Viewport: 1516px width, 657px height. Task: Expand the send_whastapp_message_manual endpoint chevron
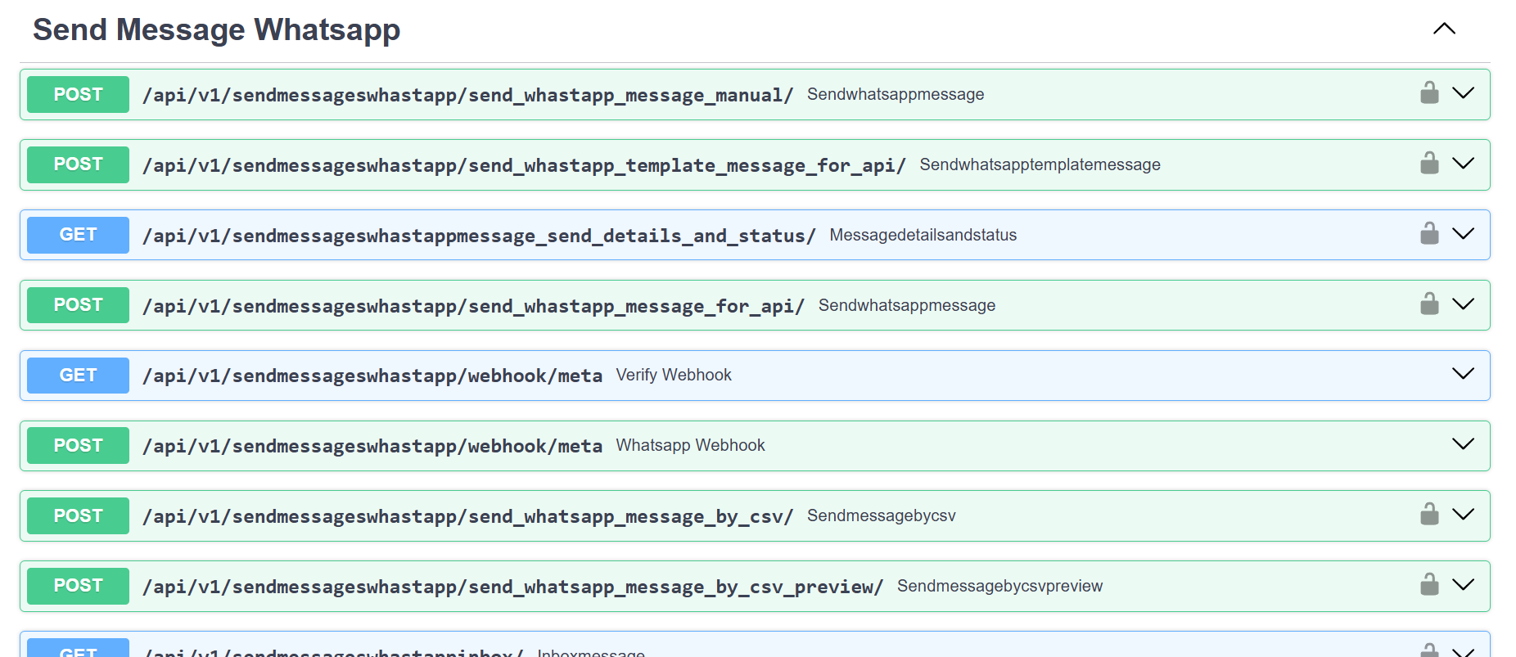click(x=1463, y=93)
